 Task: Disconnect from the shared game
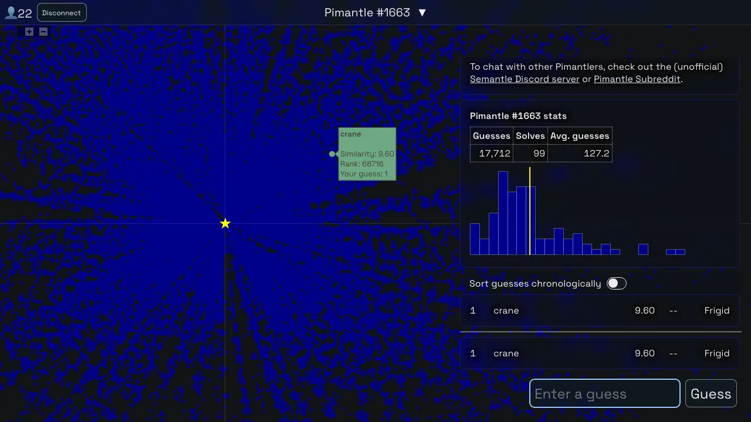pyautogui.click(x=62, y=13)
